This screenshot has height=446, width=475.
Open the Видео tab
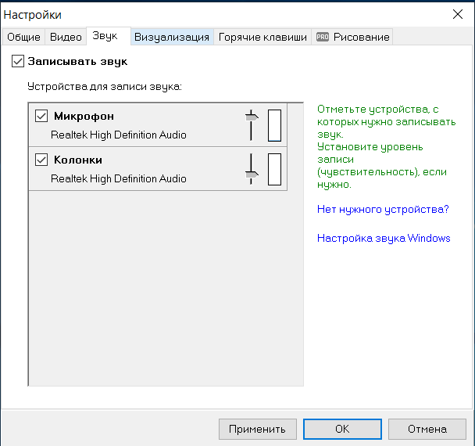[x=66, y=37]
